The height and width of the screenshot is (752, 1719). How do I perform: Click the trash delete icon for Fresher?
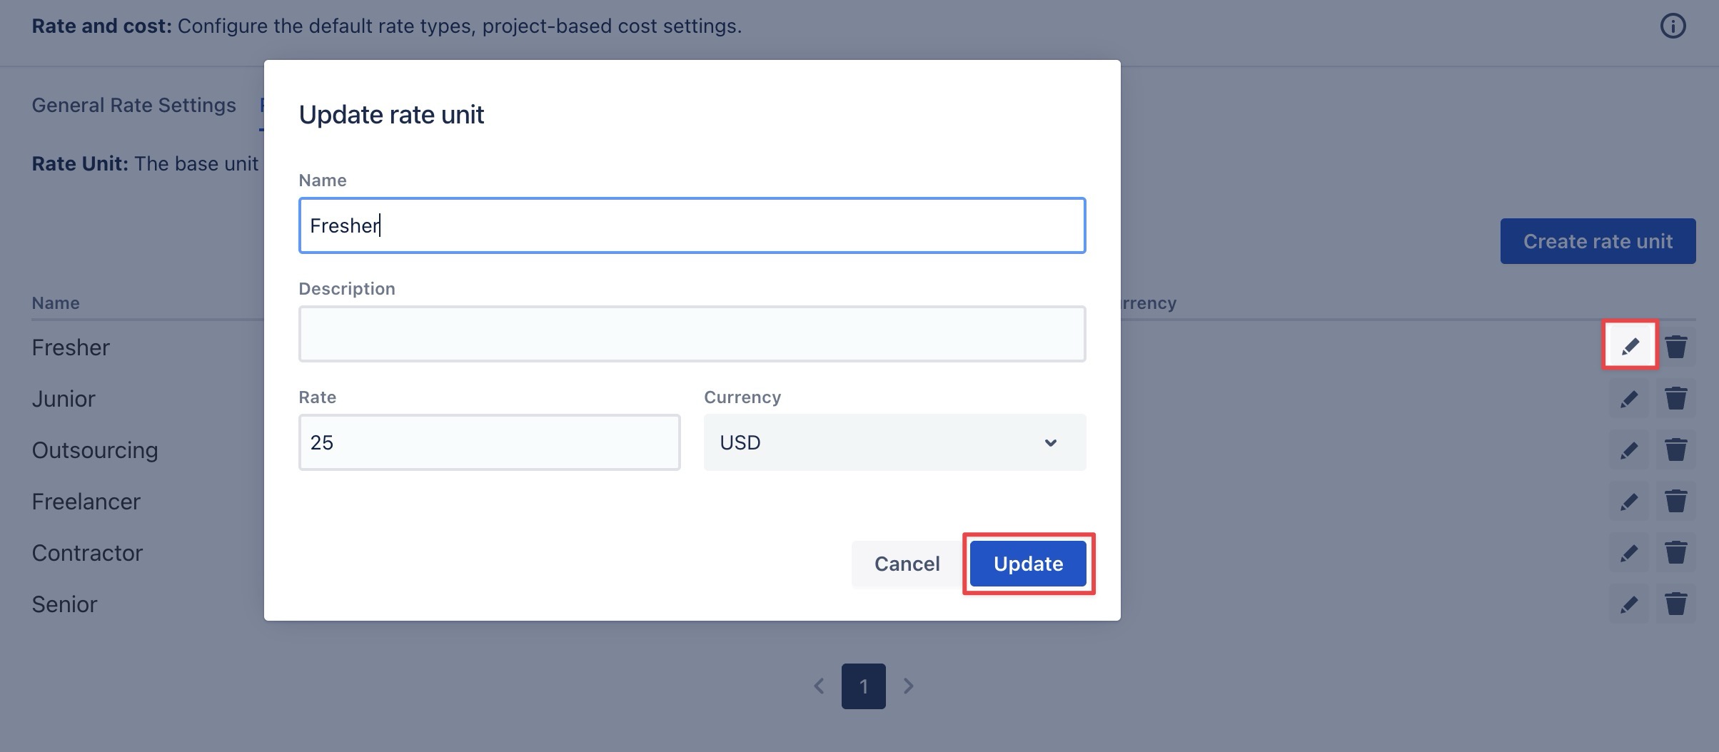point(1675,347)
